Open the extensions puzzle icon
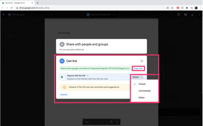This screenshot has width=203, height=126. coord(187,8)
